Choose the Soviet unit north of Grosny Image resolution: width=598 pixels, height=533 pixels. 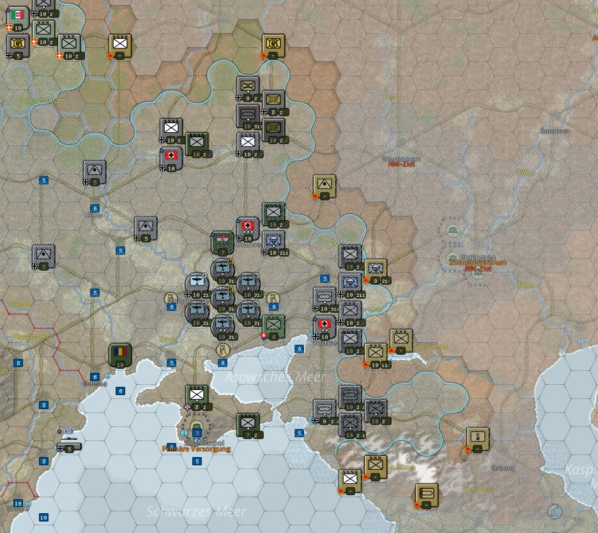click(x=478, y=439)
